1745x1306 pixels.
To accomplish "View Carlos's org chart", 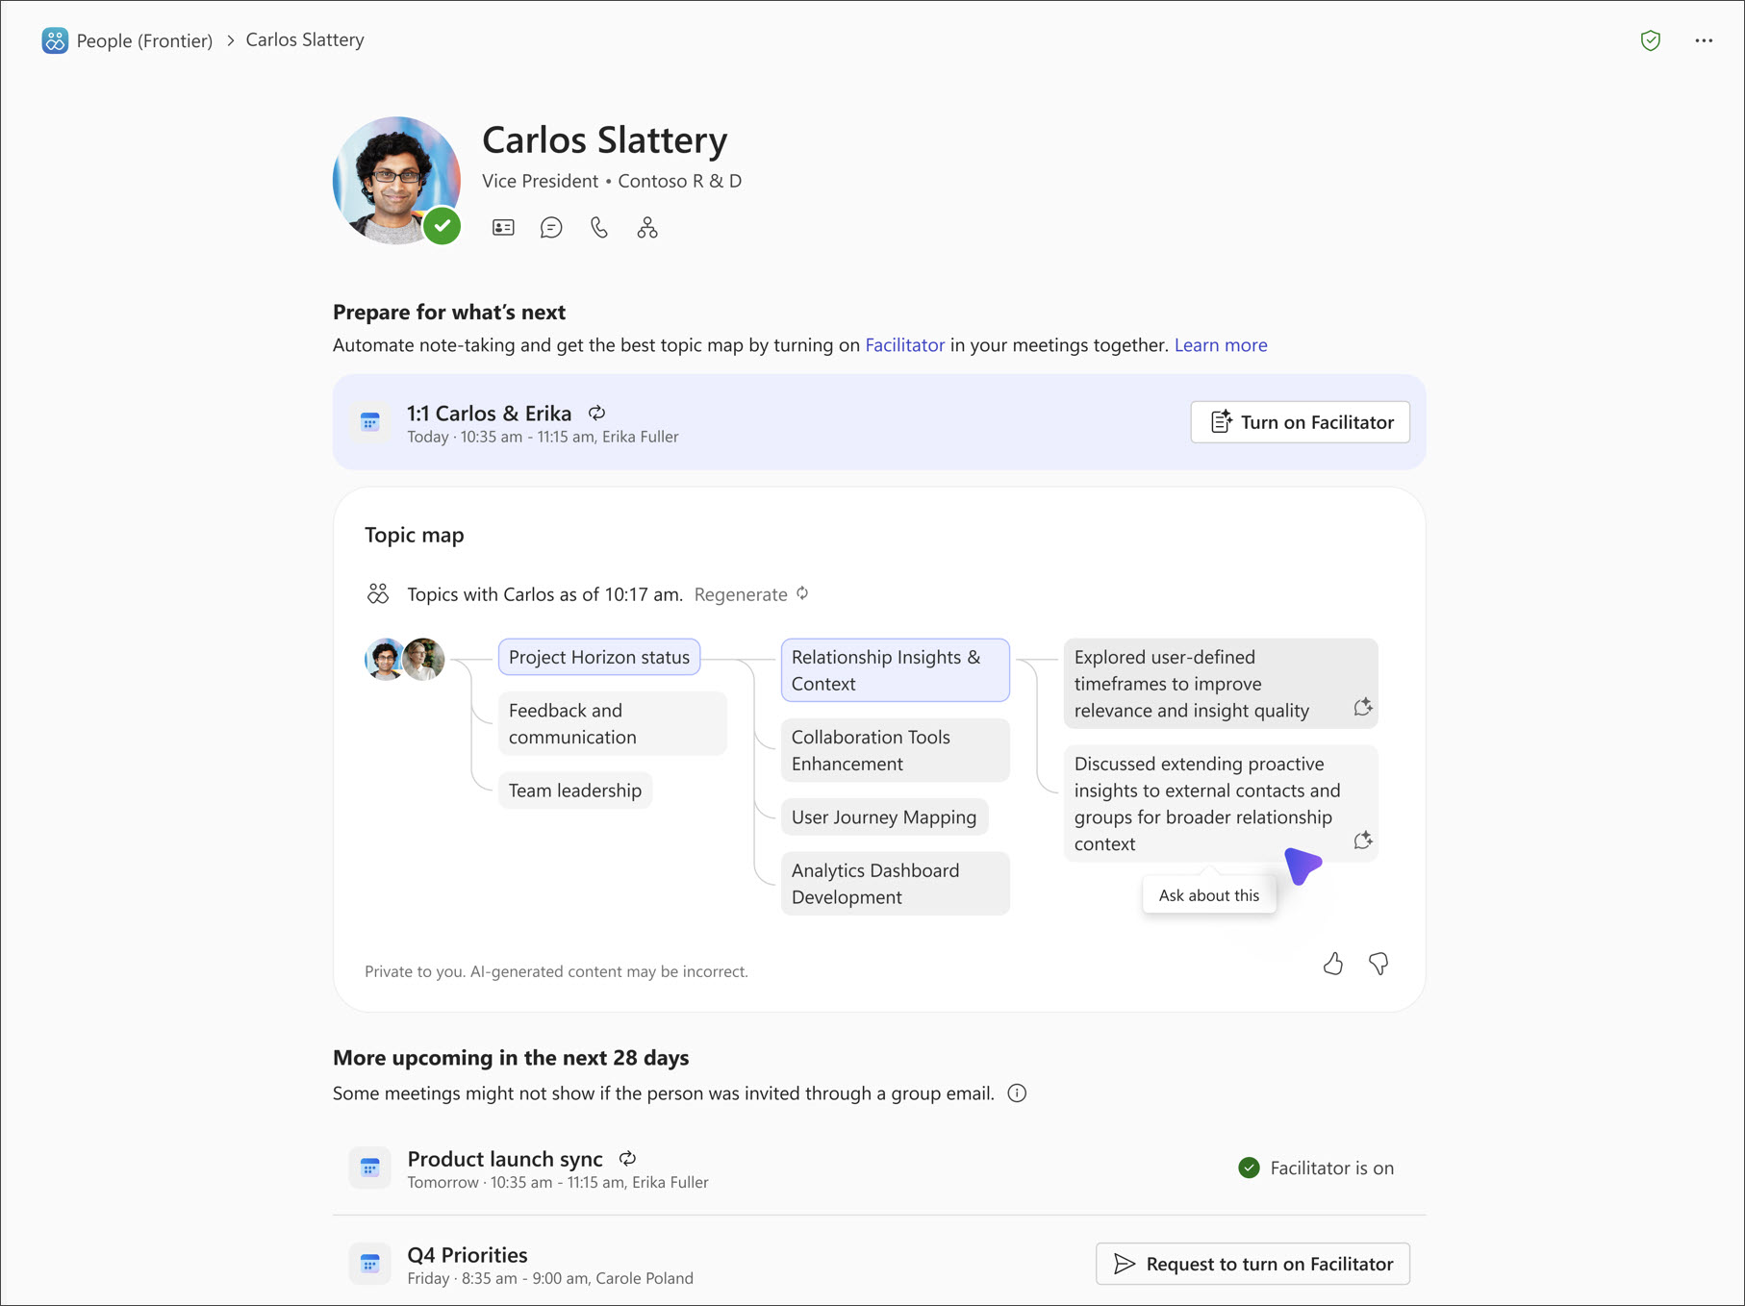I will 647,227.
